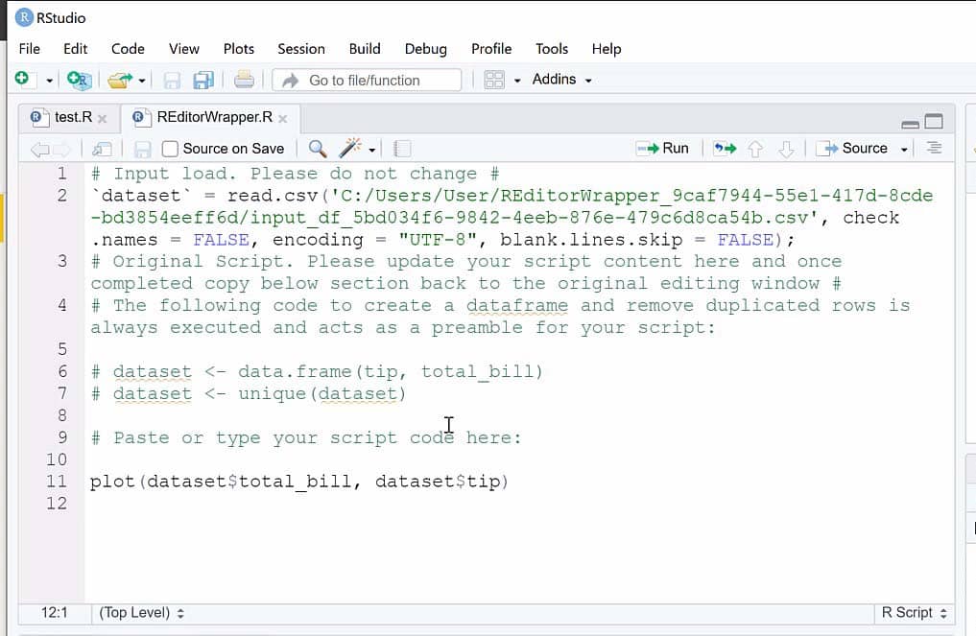Expand the Source options dropdown arrow
Viewport: 976px width, 636px height.
pos(904,150)
